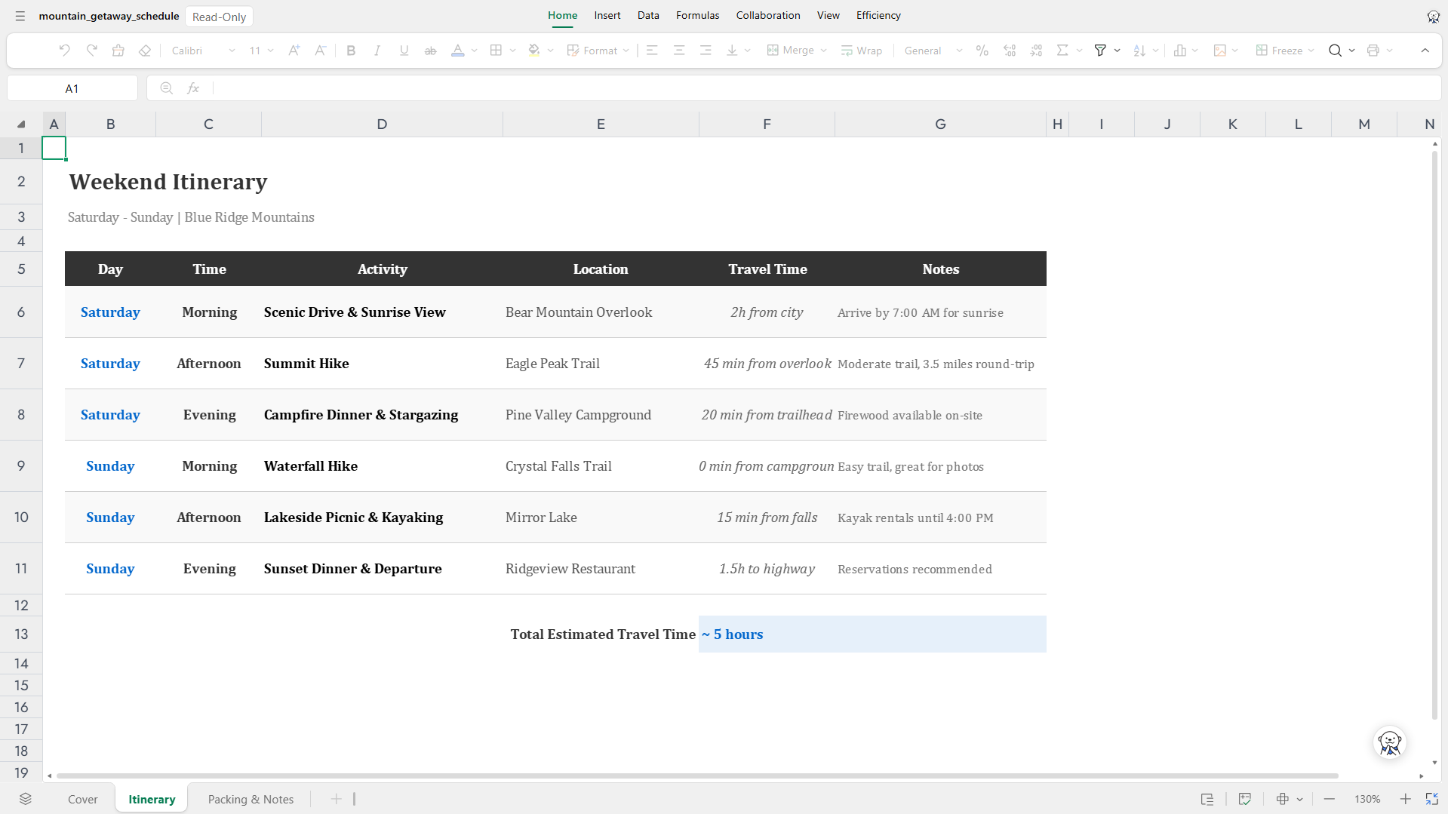Open the Calibri font name dropdown
This screenshot has height=814, width=1448.
click(203, 51)
